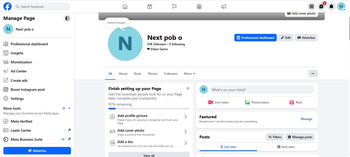Open the Pages flag icon in top navigation
The width and height of the screenshot is (350, 157).
174,7
